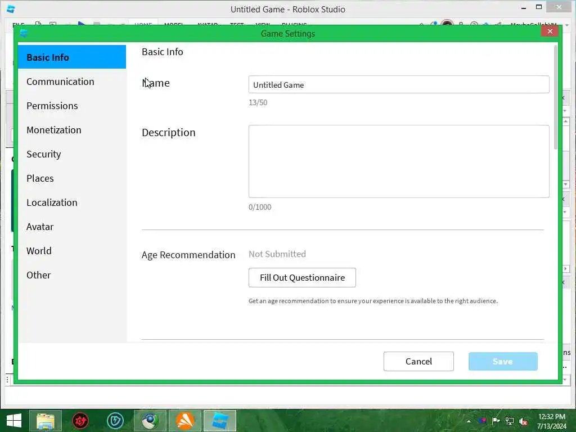Click the muted volume tray icon
The image size is (576, 432).
click(x=524, y=421)
